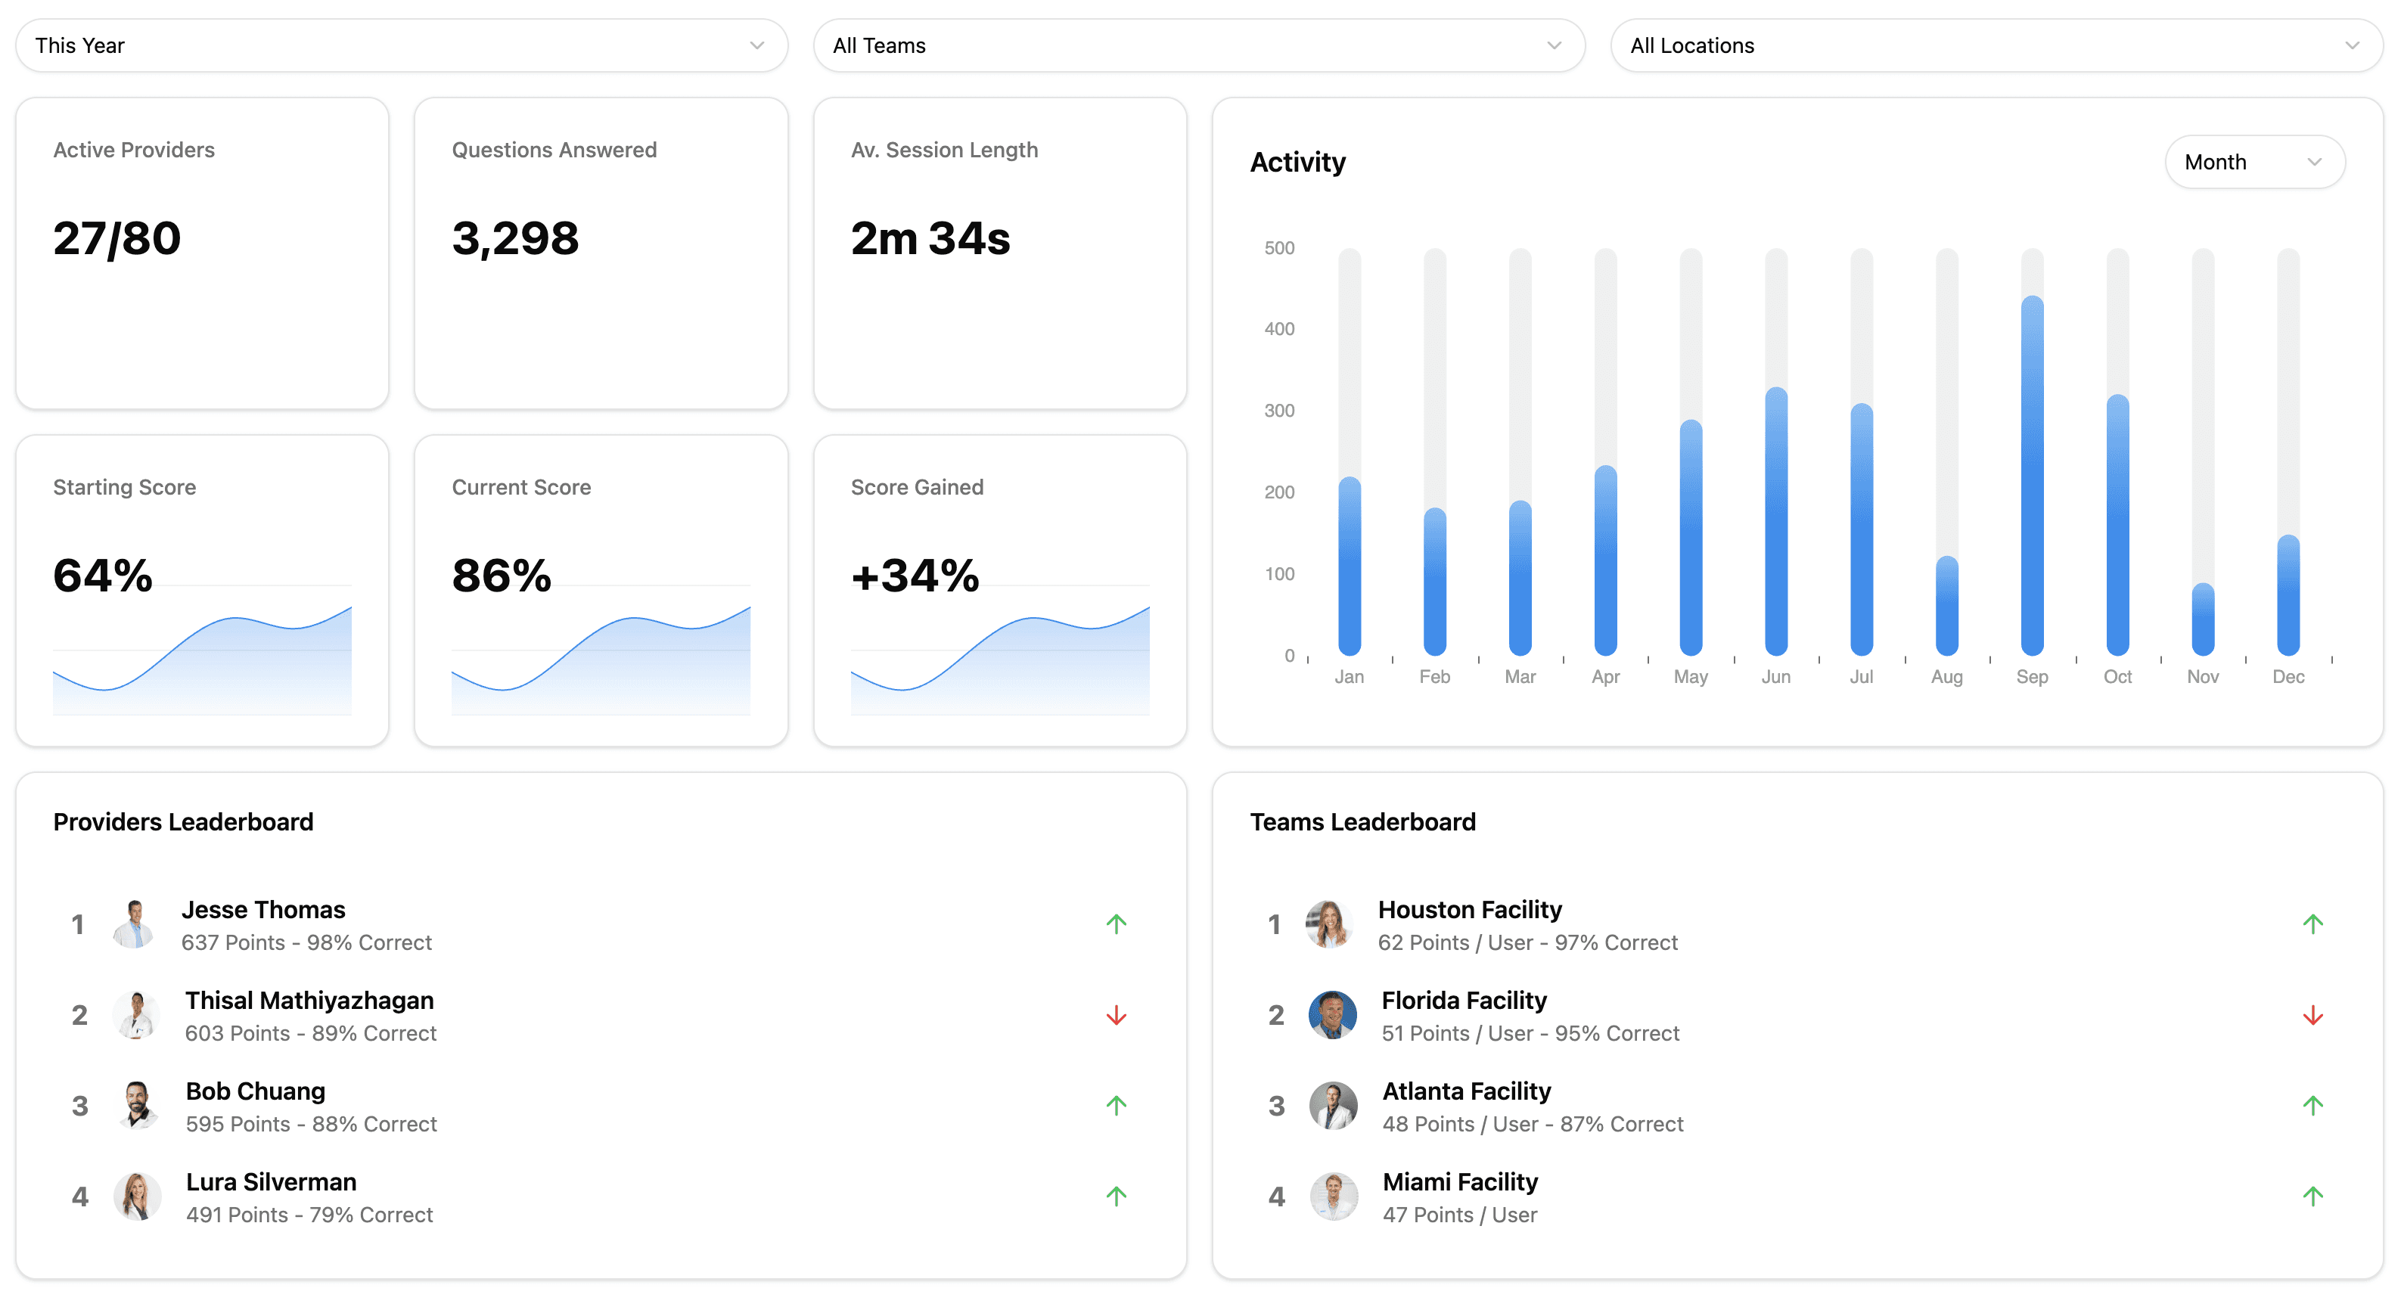Open Houston Facility team entry
2401x1313 pixels.
1469,910
